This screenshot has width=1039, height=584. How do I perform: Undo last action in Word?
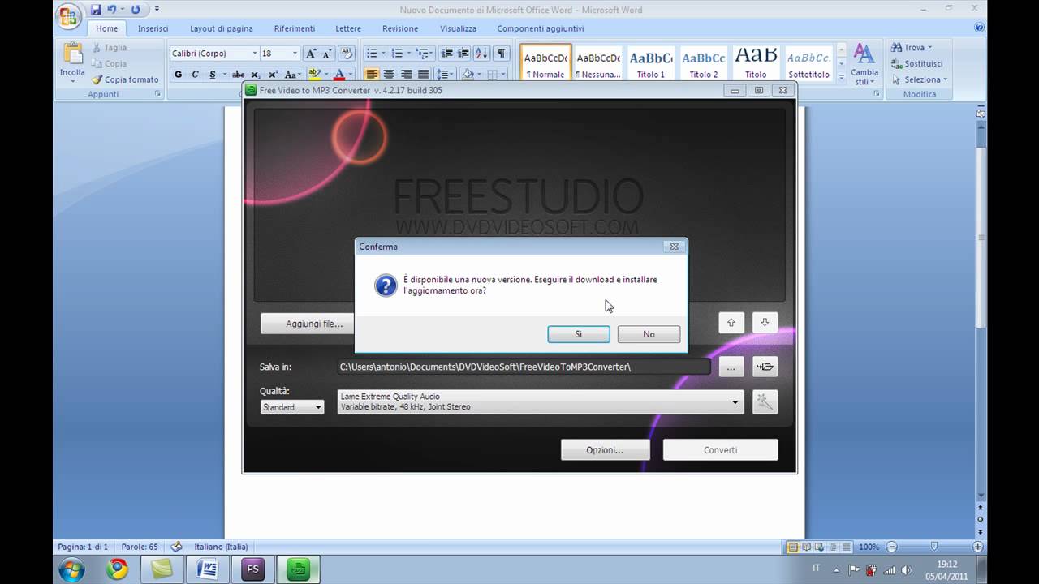(112, 10)
